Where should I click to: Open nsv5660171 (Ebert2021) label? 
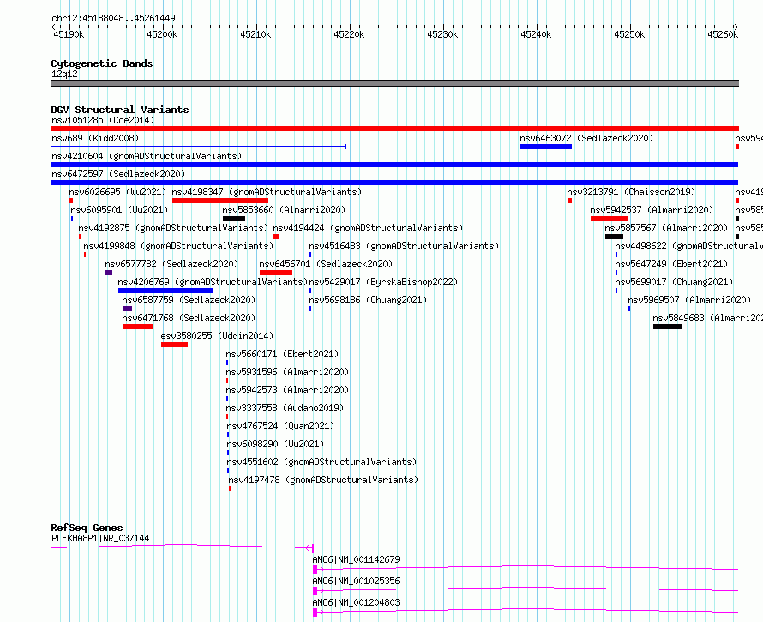click(x=282, y=354)
